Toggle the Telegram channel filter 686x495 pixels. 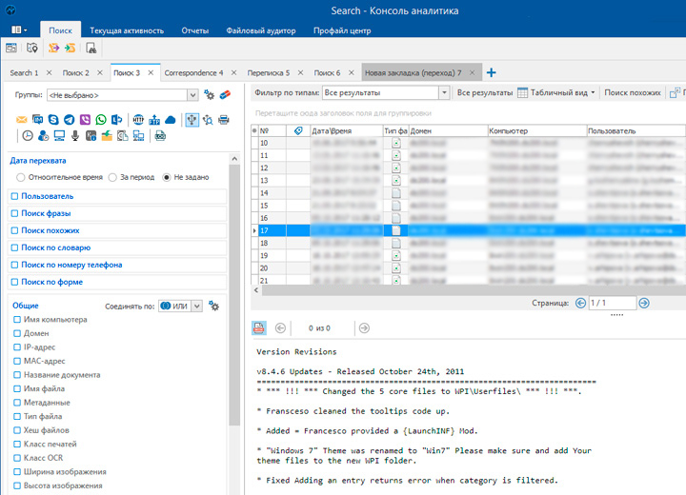70,119
